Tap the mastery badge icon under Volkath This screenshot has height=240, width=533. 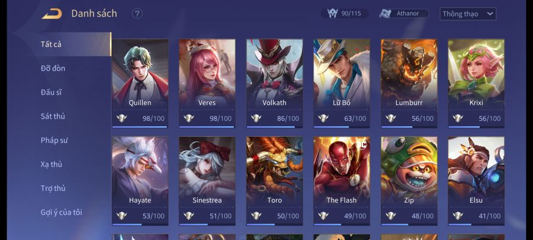(256, 119)
